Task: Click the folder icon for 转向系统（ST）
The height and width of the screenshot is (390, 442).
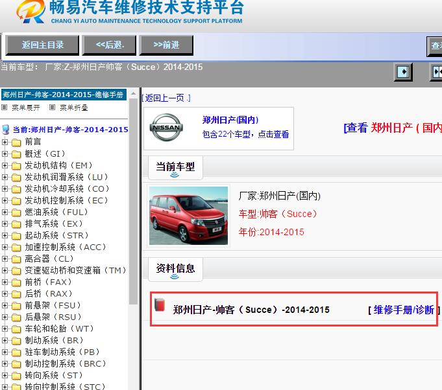Action: coord(16,376)
